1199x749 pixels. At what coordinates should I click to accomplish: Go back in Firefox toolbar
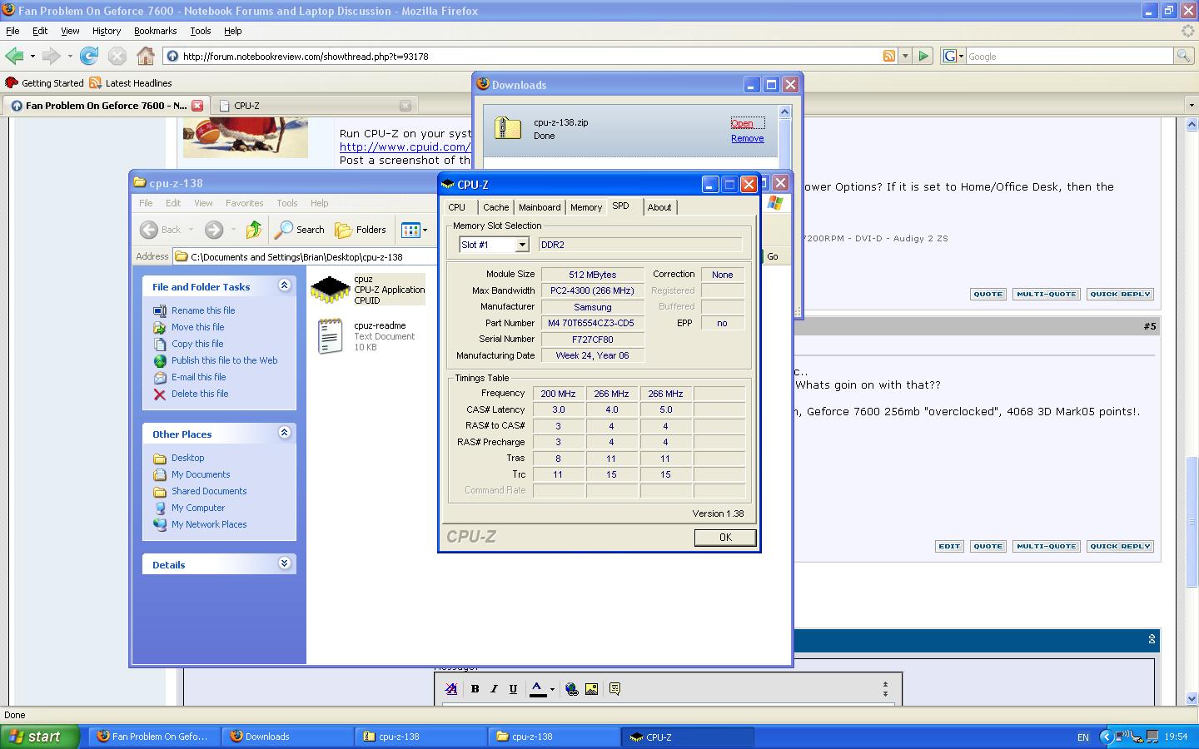(14, 56)
